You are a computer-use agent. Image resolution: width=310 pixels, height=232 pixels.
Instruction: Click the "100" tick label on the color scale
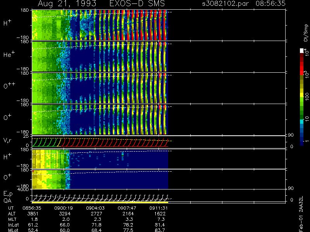(307, 97)
